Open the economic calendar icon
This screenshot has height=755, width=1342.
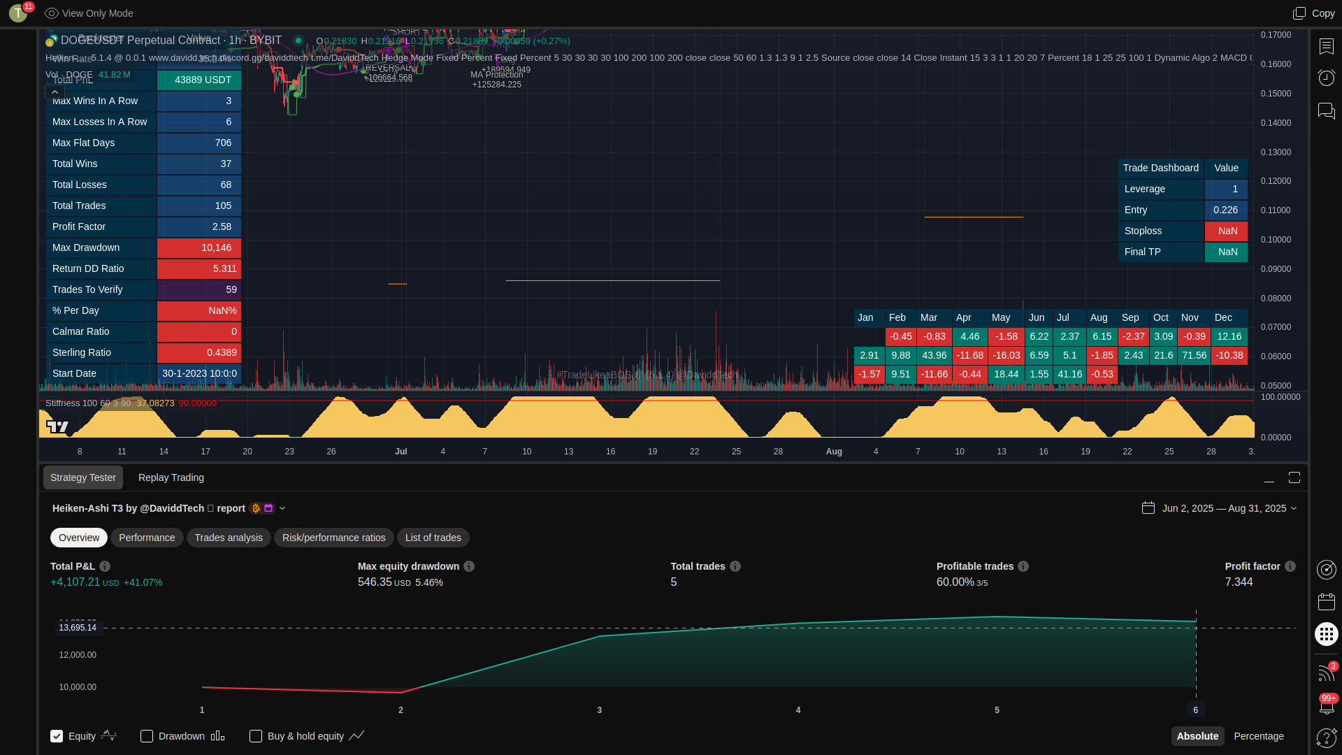coord(1326,602)
